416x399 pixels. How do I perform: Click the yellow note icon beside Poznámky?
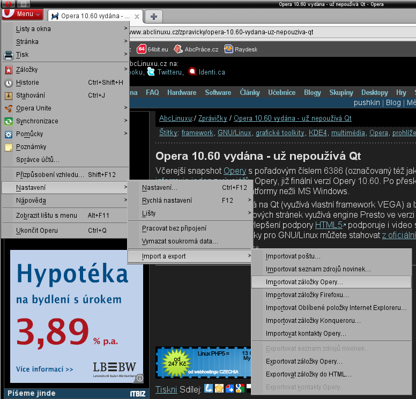point(9,147)
